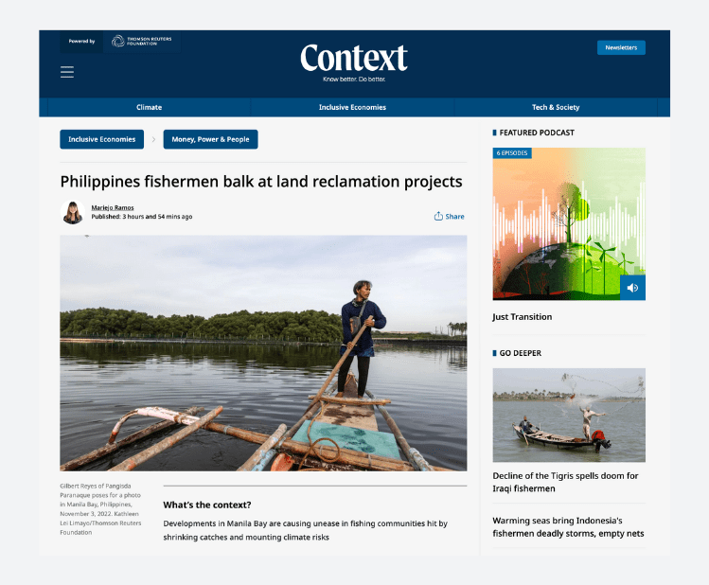Open the Inclusive Economies navigation tab
The height and width of the screenshot is (585, 709).
[352, 107]
